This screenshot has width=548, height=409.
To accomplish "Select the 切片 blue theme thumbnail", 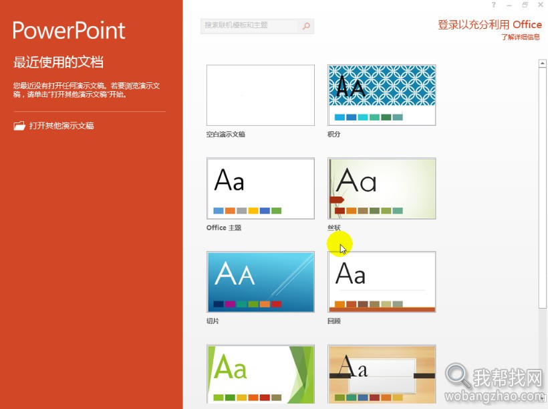I will [261, 282].
